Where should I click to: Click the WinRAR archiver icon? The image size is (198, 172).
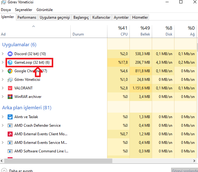pyautogui.click(x=10, y=97)
